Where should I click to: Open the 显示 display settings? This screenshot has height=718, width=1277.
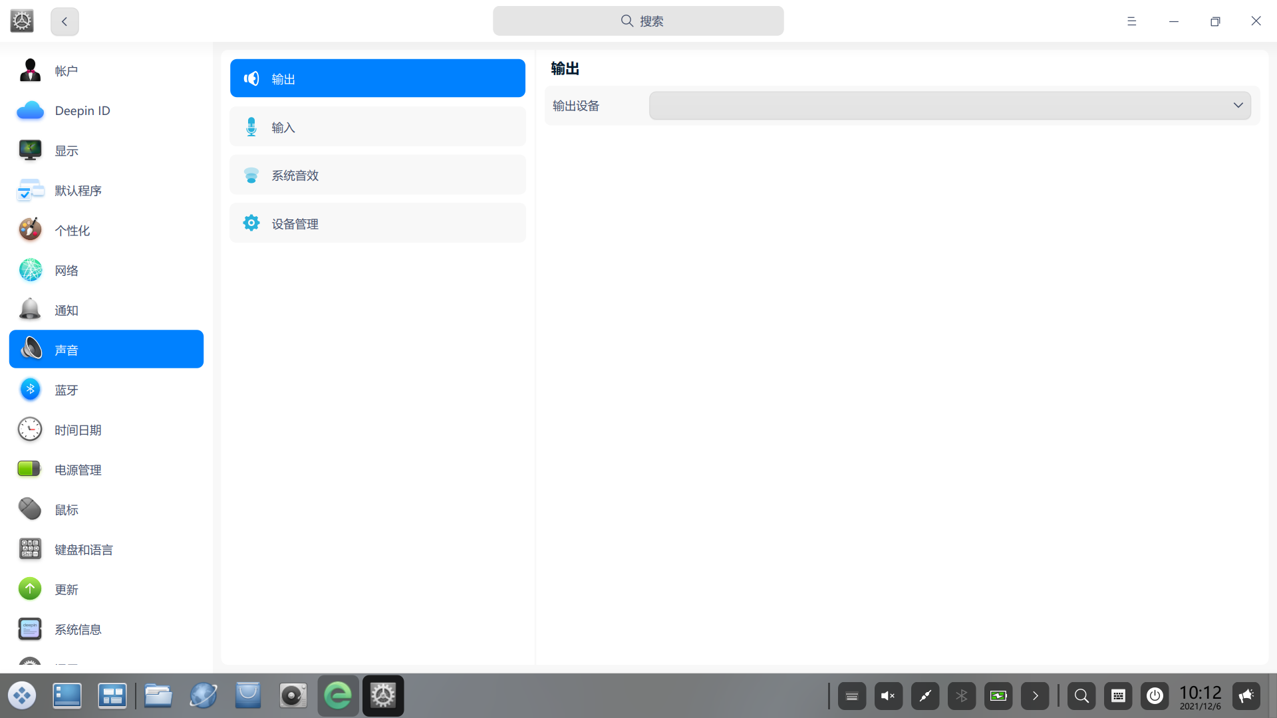(66, 151)
